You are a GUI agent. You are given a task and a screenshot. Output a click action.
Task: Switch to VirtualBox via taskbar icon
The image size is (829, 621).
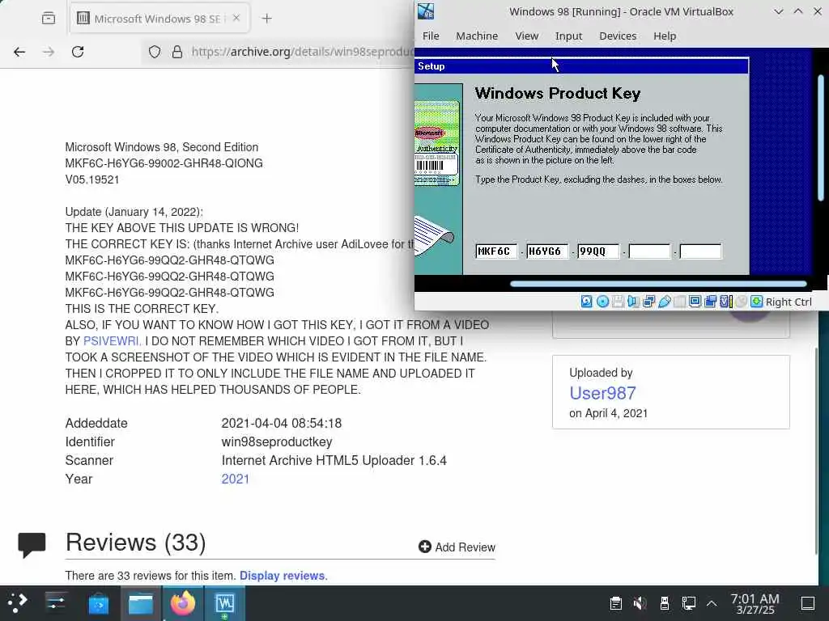(224, 602)
